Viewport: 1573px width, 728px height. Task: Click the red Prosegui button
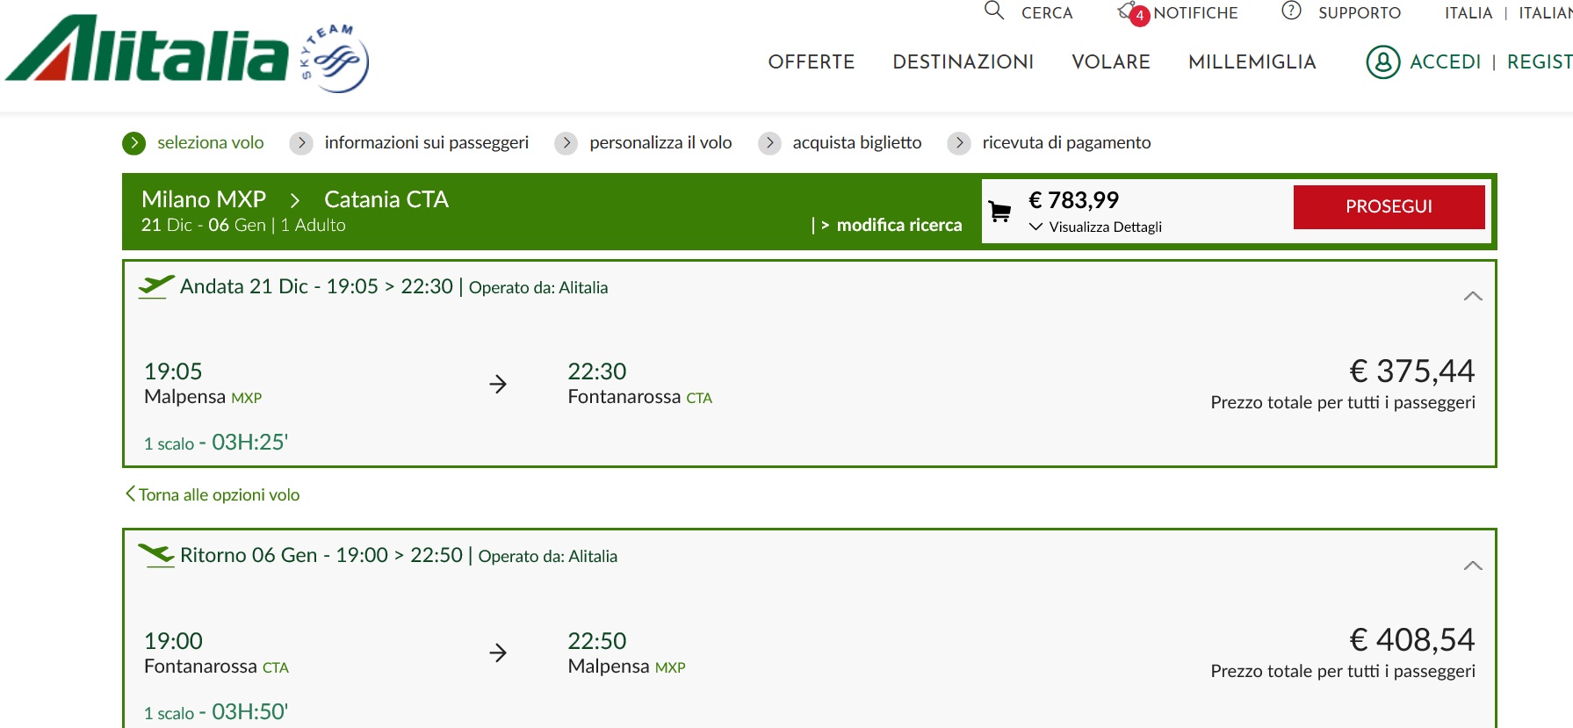[x=1389, y=206]
